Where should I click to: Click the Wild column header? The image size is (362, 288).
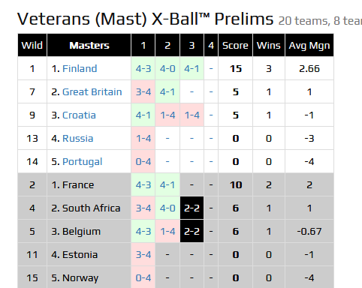pos(32,45)
